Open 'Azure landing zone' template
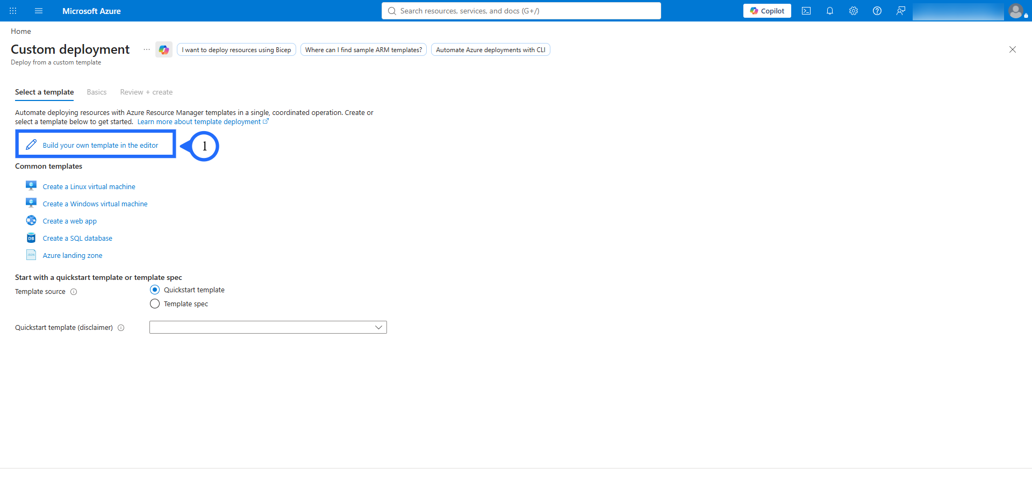Screen dimensions: 1032x490 click(x=73, y=256)
